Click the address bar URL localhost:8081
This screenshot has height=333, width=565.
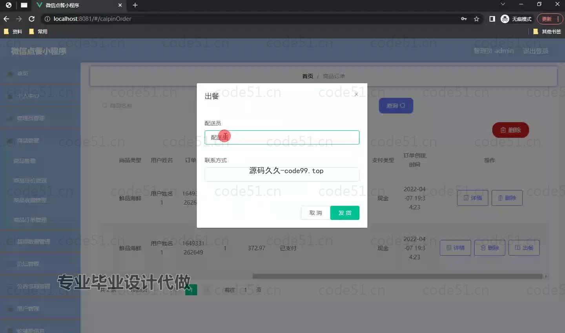coord(92,19)
